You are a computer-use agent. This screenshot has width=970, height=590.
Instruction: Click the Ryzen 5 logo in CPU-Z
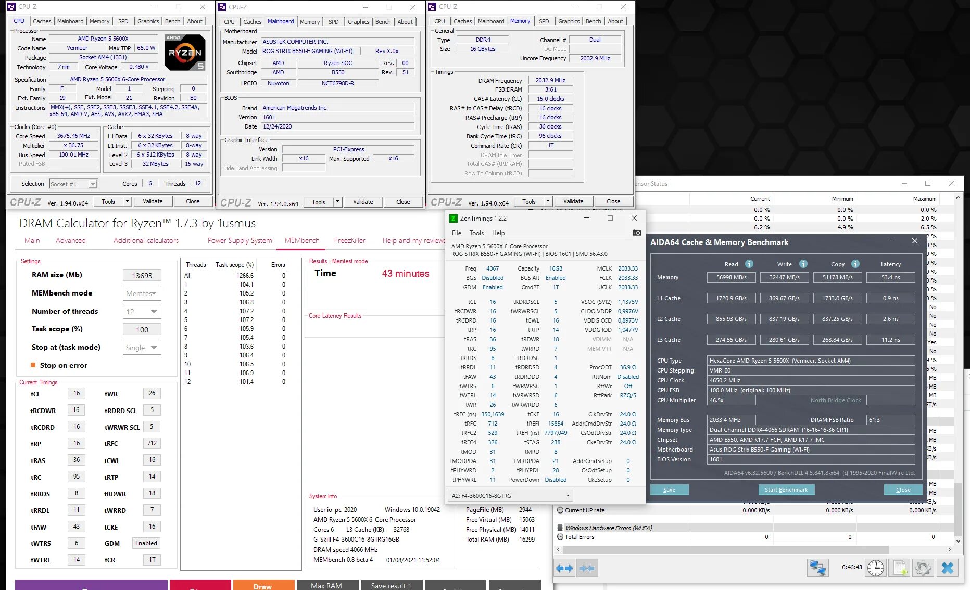185,53
